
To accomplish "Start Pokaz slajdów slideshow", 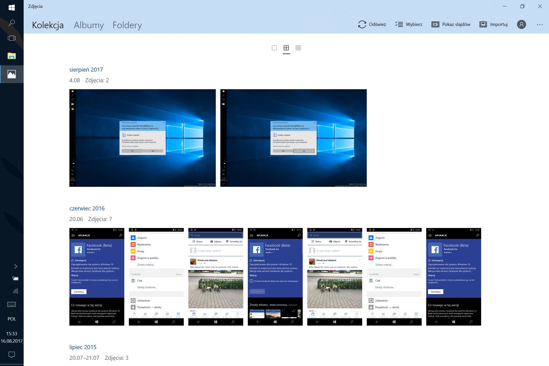I will pyautogui.click(x=451, y=24).
